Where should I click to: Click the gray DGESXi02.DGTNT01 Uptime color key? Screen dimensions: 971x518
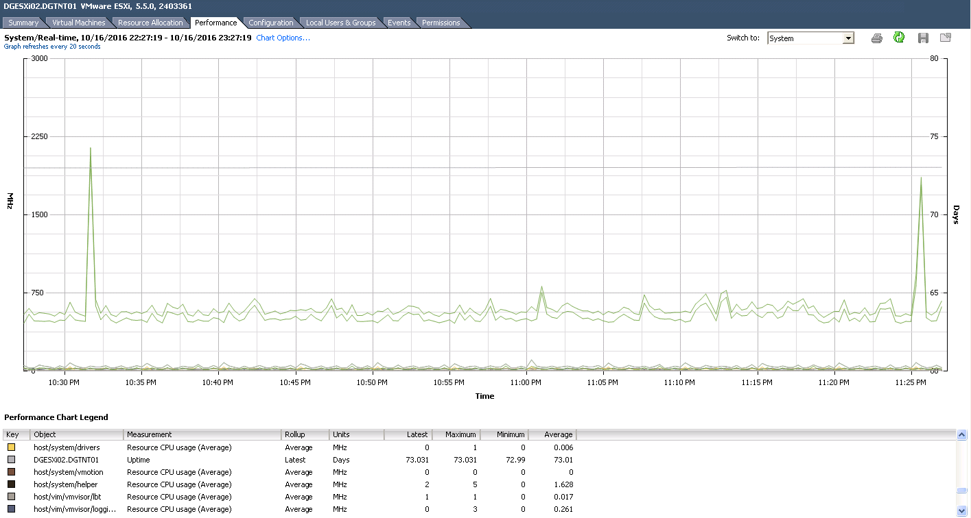coord(11,460)
